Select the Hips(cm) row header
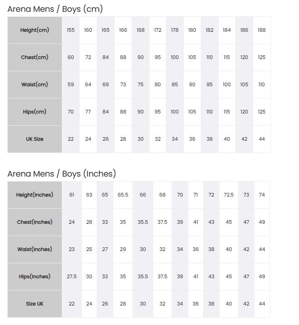The width and height of the screenshot is (299, 325). (35, 112)
